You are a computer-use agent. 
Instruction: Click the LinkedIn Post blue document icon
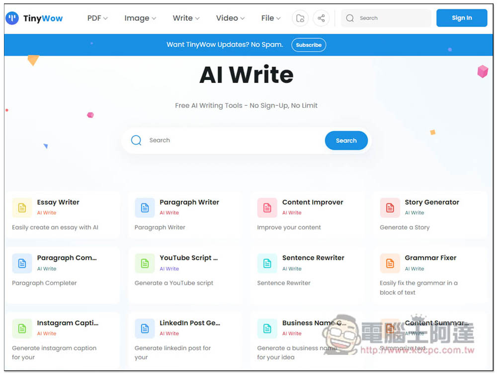[x=145, y=329]
